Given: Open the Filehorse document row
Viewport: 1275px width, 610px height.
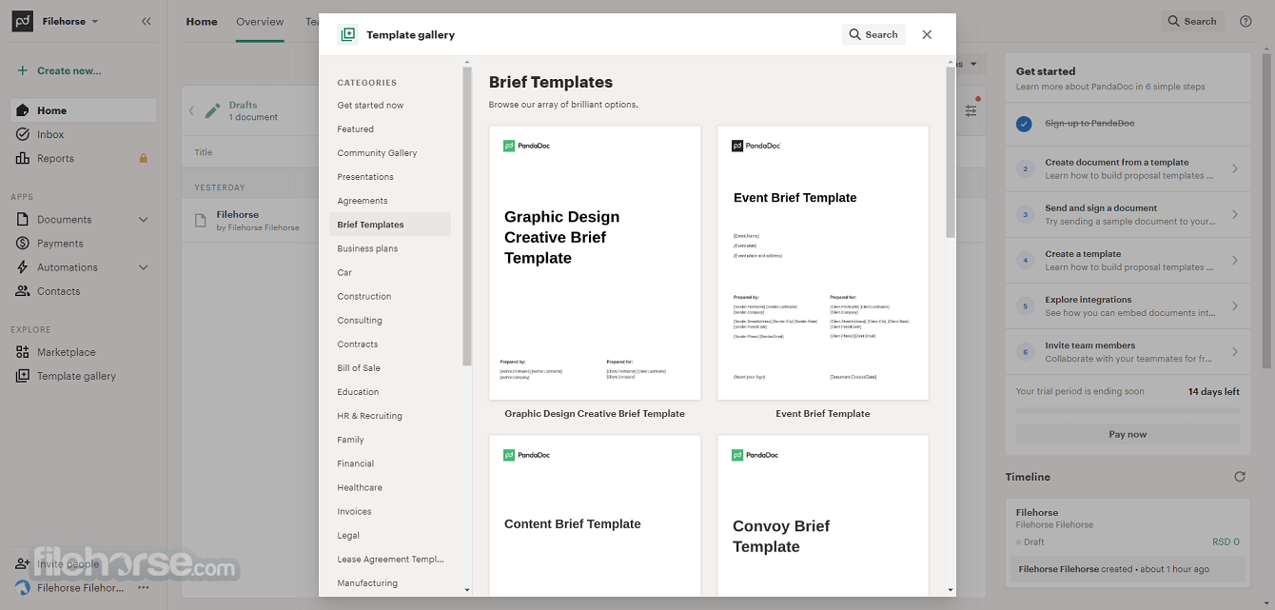Looking at the screenshot, I should click(x=249, y=220).
